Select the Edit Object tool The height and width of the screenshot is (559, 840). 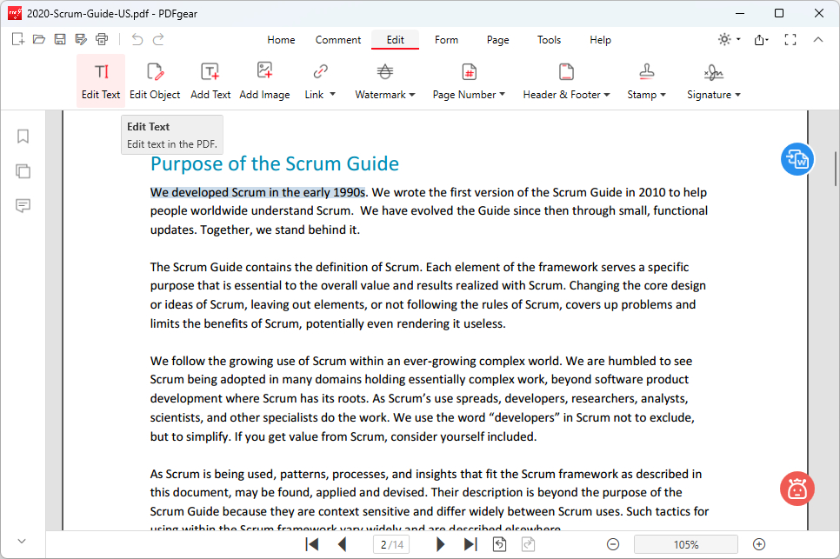click(155, 80)
